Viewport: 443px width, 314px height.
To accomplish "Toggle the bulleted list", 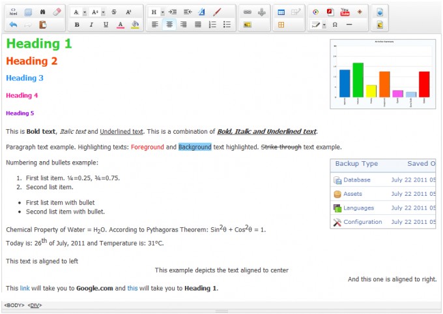I will (227, 25).
